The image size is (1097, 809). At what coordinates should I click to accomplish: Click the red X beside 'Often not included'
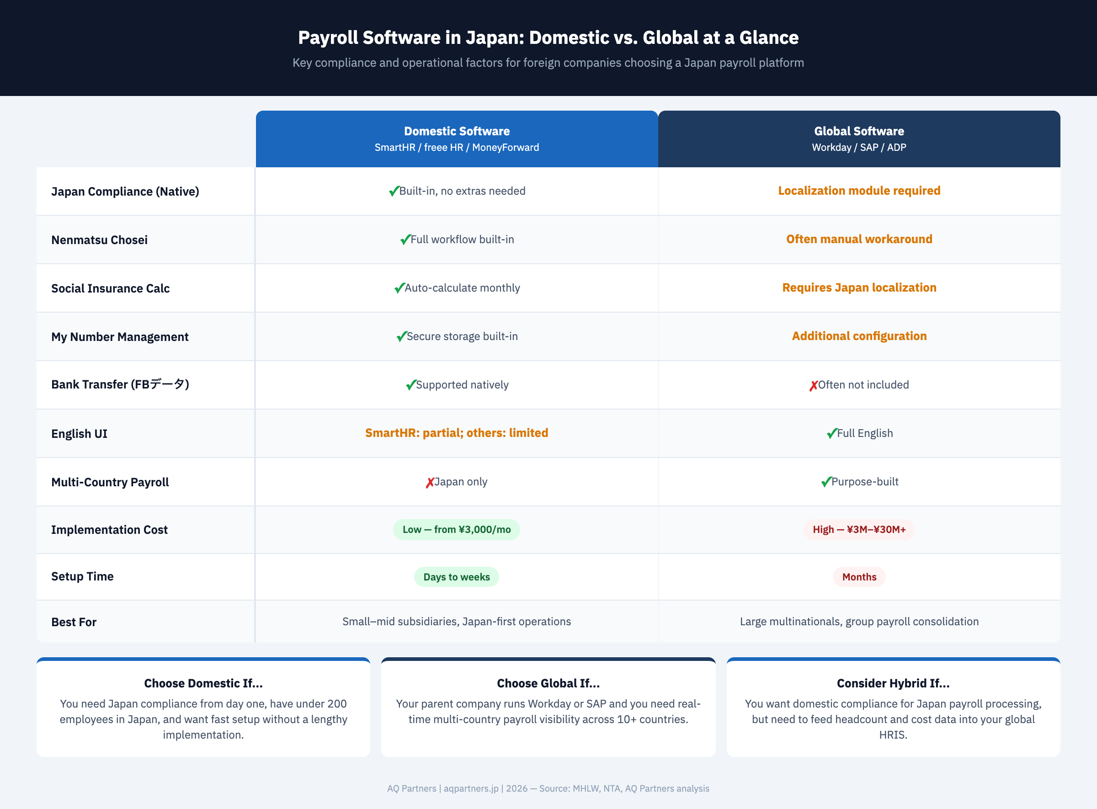(814, 385)
